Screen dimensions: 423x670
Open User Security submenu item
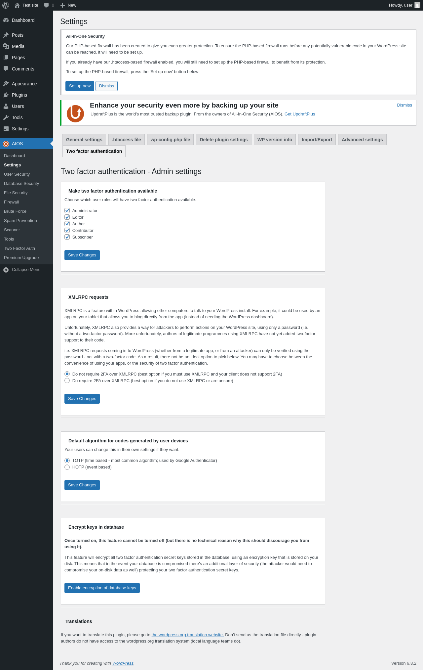click(x=26, y=174)
